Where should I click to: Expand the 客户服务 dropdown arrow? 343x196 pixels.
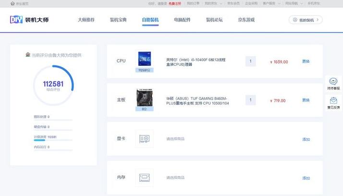tap(279, 3)
